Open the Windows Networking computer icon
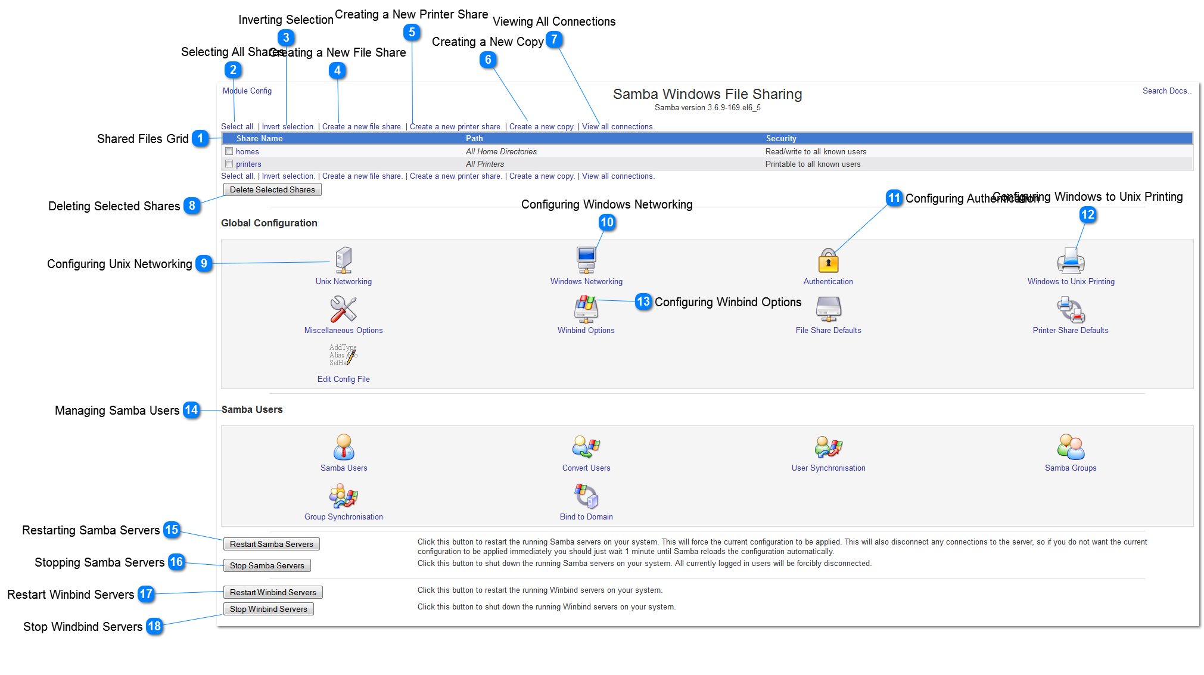 click(x=586, y=260)
